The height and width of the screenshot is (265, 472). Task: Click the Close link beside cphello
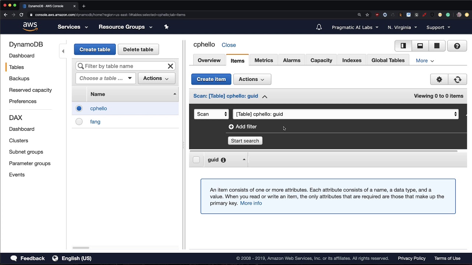229,45
